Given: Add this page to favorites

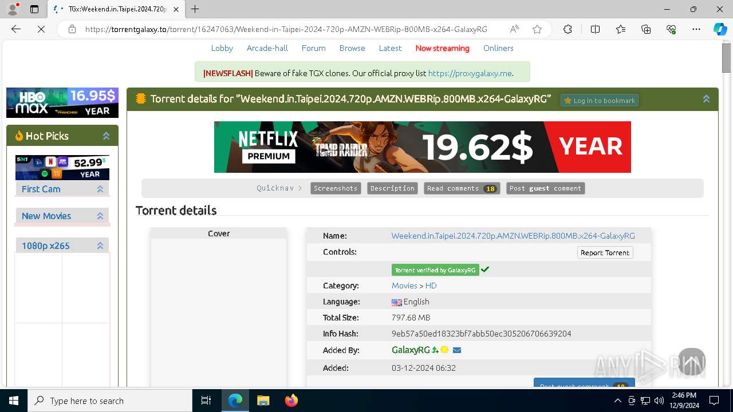Looking at the screenshot, I should point(537,29).
